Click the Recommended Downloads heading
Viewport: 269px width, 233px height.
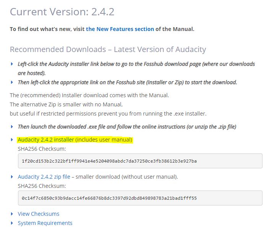click(x=108, y=49)
